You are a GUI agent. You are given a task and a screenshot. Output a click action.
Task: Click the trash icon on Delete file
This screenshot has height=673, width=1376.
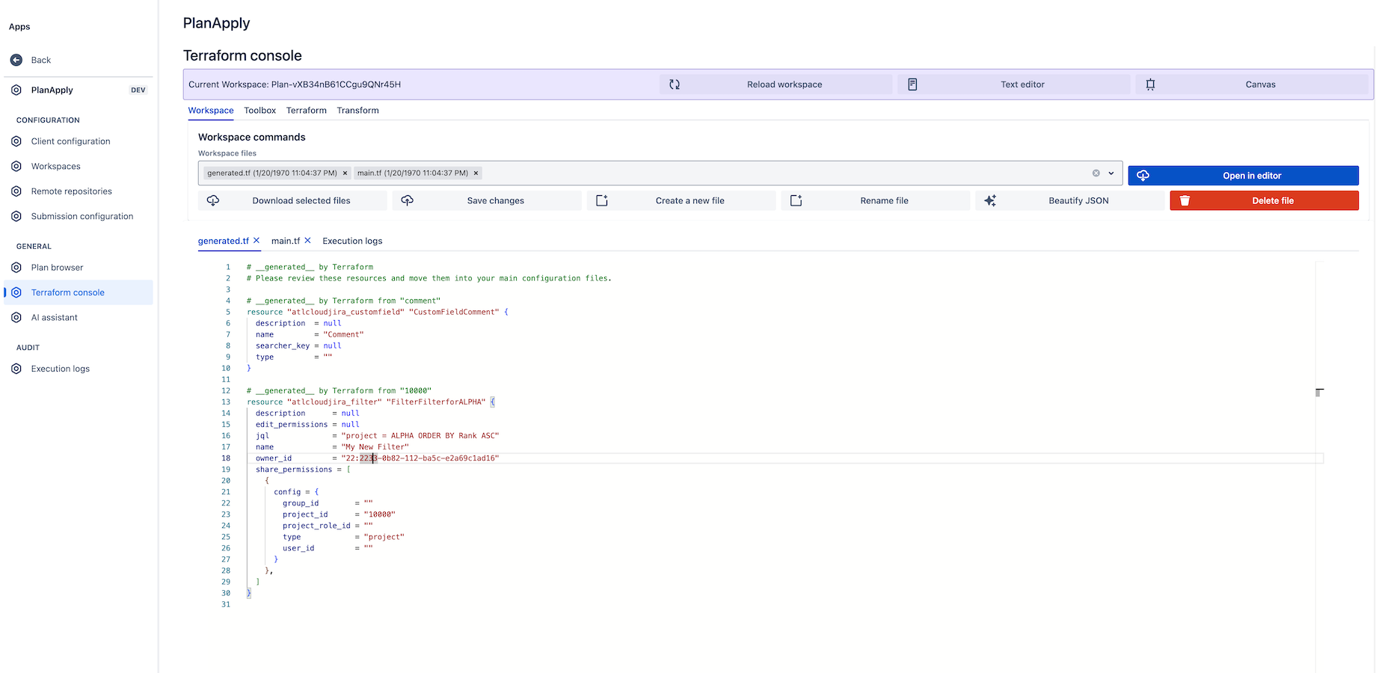(x=1185, y=200)
